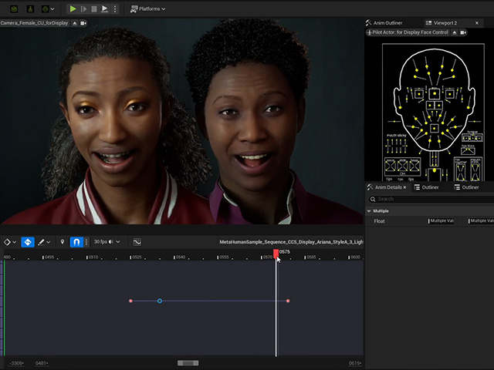
Task: Click the Stop play session square button
Action: point(94,8)
